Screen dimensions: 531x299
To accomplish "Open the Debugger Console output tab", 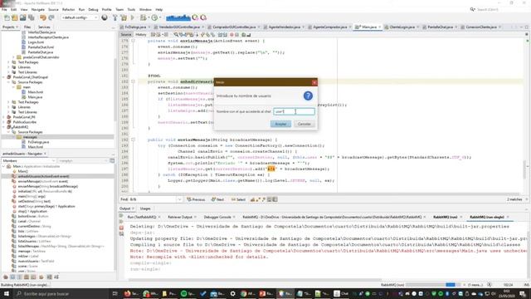I will [x=217, y=217].
